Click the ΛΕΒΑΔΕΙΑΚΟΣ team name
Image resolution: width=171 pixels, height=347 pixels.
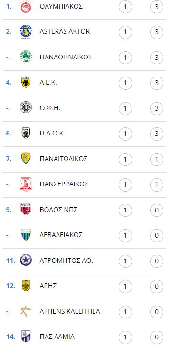point(61,235)
